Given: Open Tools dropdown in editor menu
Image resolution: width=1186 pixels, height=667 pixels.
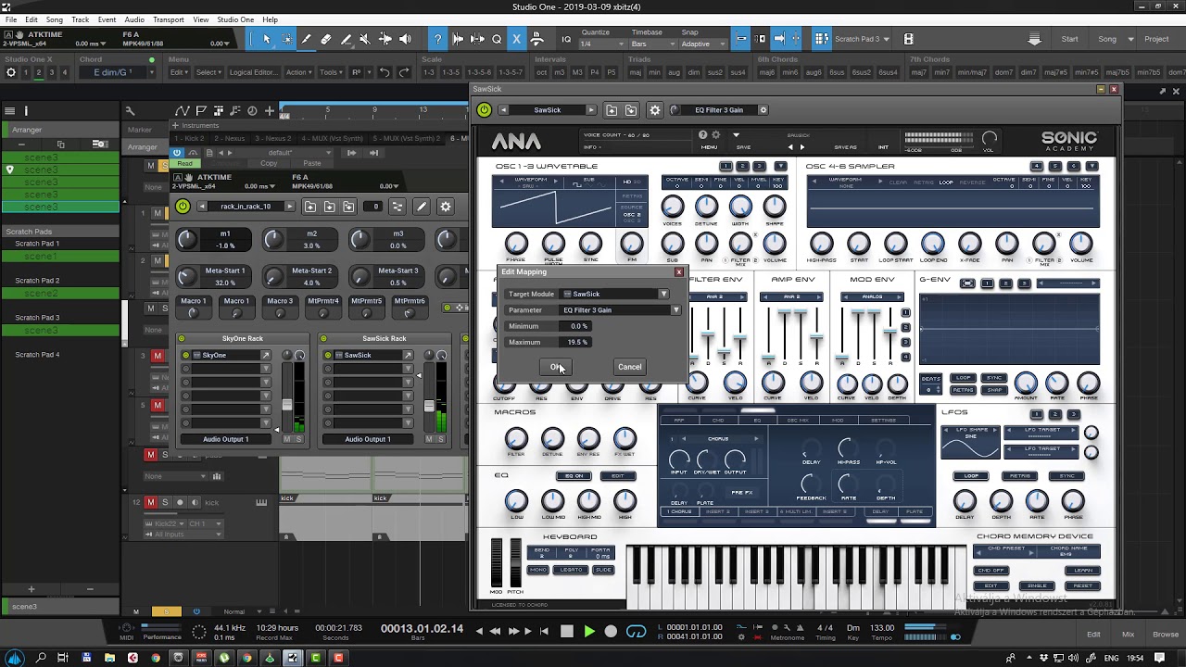Looking at the screenshot, I should coord(330,72).
